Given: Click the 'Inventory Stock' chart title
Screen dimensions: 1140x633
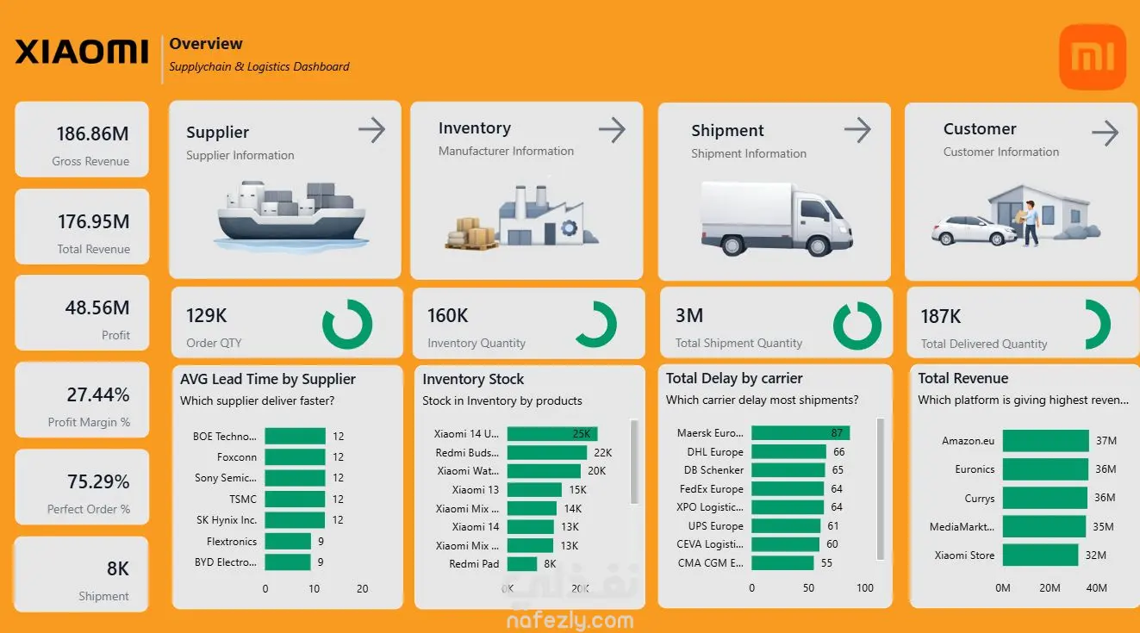Looking at the screenshot, I should pyautogui.click(x=473, y=379).
